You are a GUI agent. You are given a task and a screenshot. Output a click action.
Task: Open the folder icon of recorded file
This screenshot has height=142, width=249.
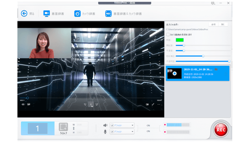(x=216, y=69)
